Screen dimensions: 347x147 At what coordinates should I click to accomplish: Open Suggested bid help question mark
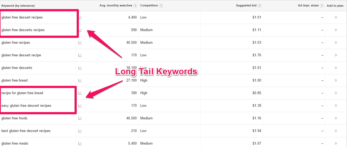260,6
